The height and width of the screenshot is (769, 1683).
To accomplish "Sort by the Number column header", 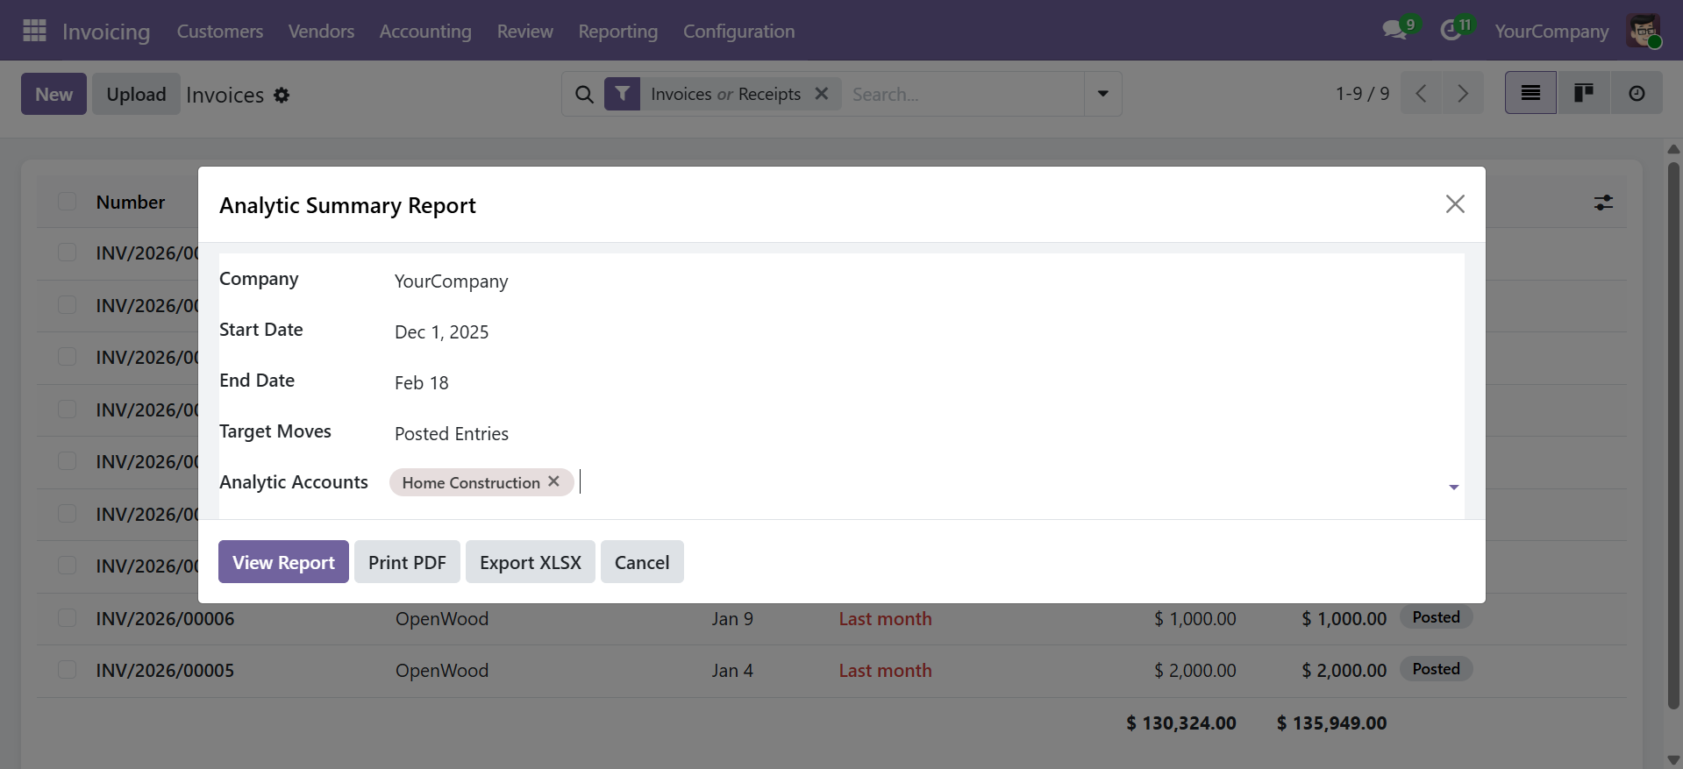I will pyautogui.click(x=130, y=202).
